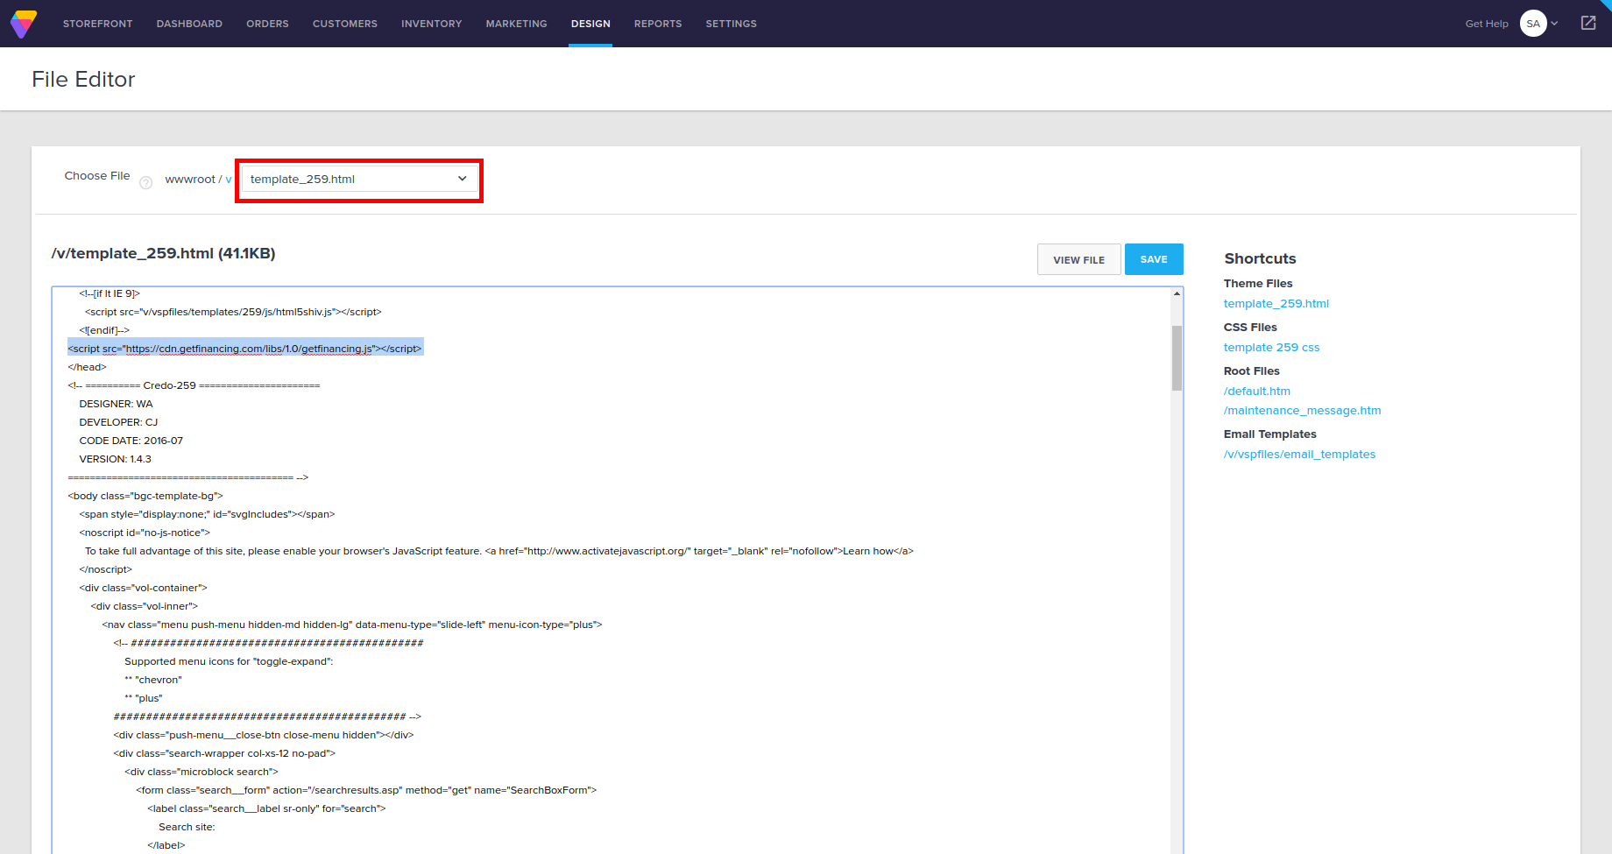Open the /maintenance_message.htm link
This screenshot has height=854, width=1612.
pos(1303,411)
